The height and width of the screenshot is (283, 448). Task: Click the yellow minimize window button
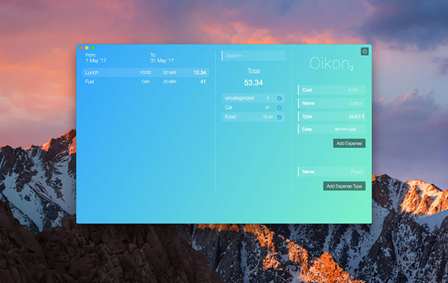coord(87,48)
